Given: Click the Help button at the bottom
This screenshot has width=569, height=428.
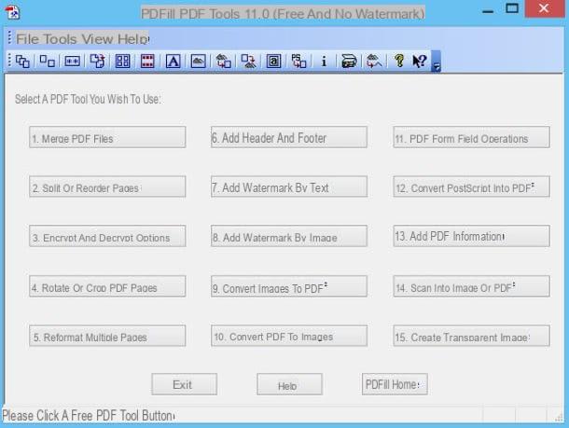Looking at the screenshot, I should tap(289, 384).
